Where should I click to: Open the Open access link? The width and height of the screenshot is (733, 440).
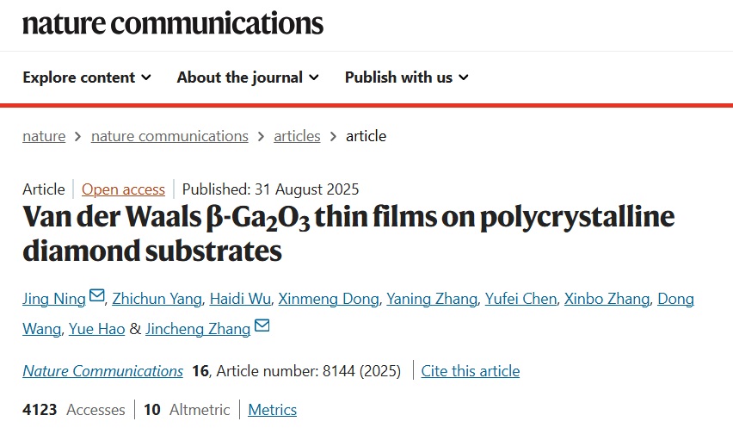pos(123,189)
